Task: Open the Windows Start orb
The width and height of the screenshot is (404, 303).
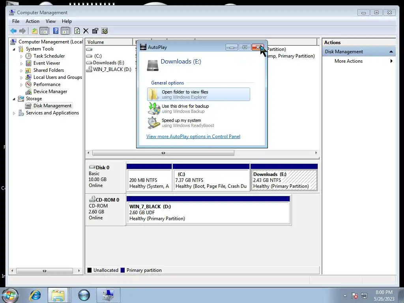Action: [9, 295]
